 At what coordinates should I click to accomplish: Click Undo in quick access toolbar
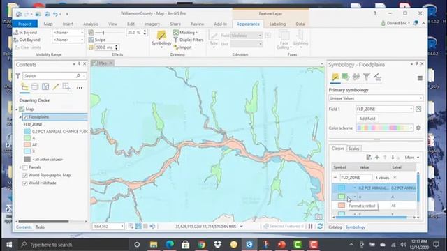click(x=55, y=14)
